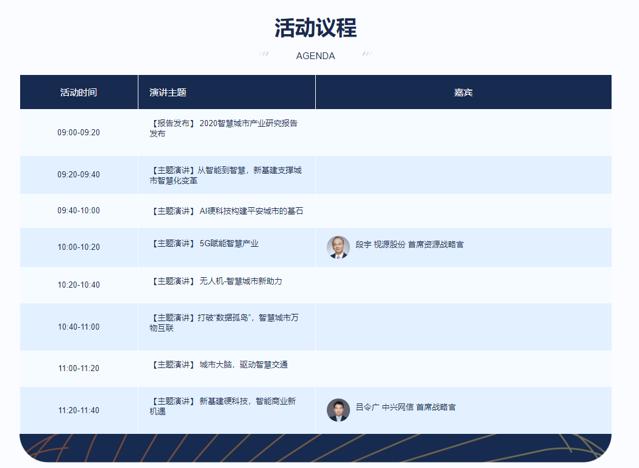Click the 09:00-09:20 time slot
Viewport: 639px width, 468px height.
pyautogui.click(x=79, y=132)
